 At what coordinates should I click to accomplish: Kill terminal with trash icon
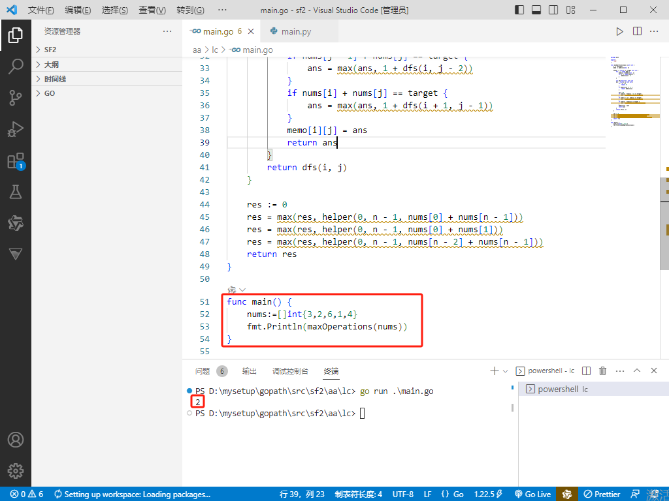(602, 371)
